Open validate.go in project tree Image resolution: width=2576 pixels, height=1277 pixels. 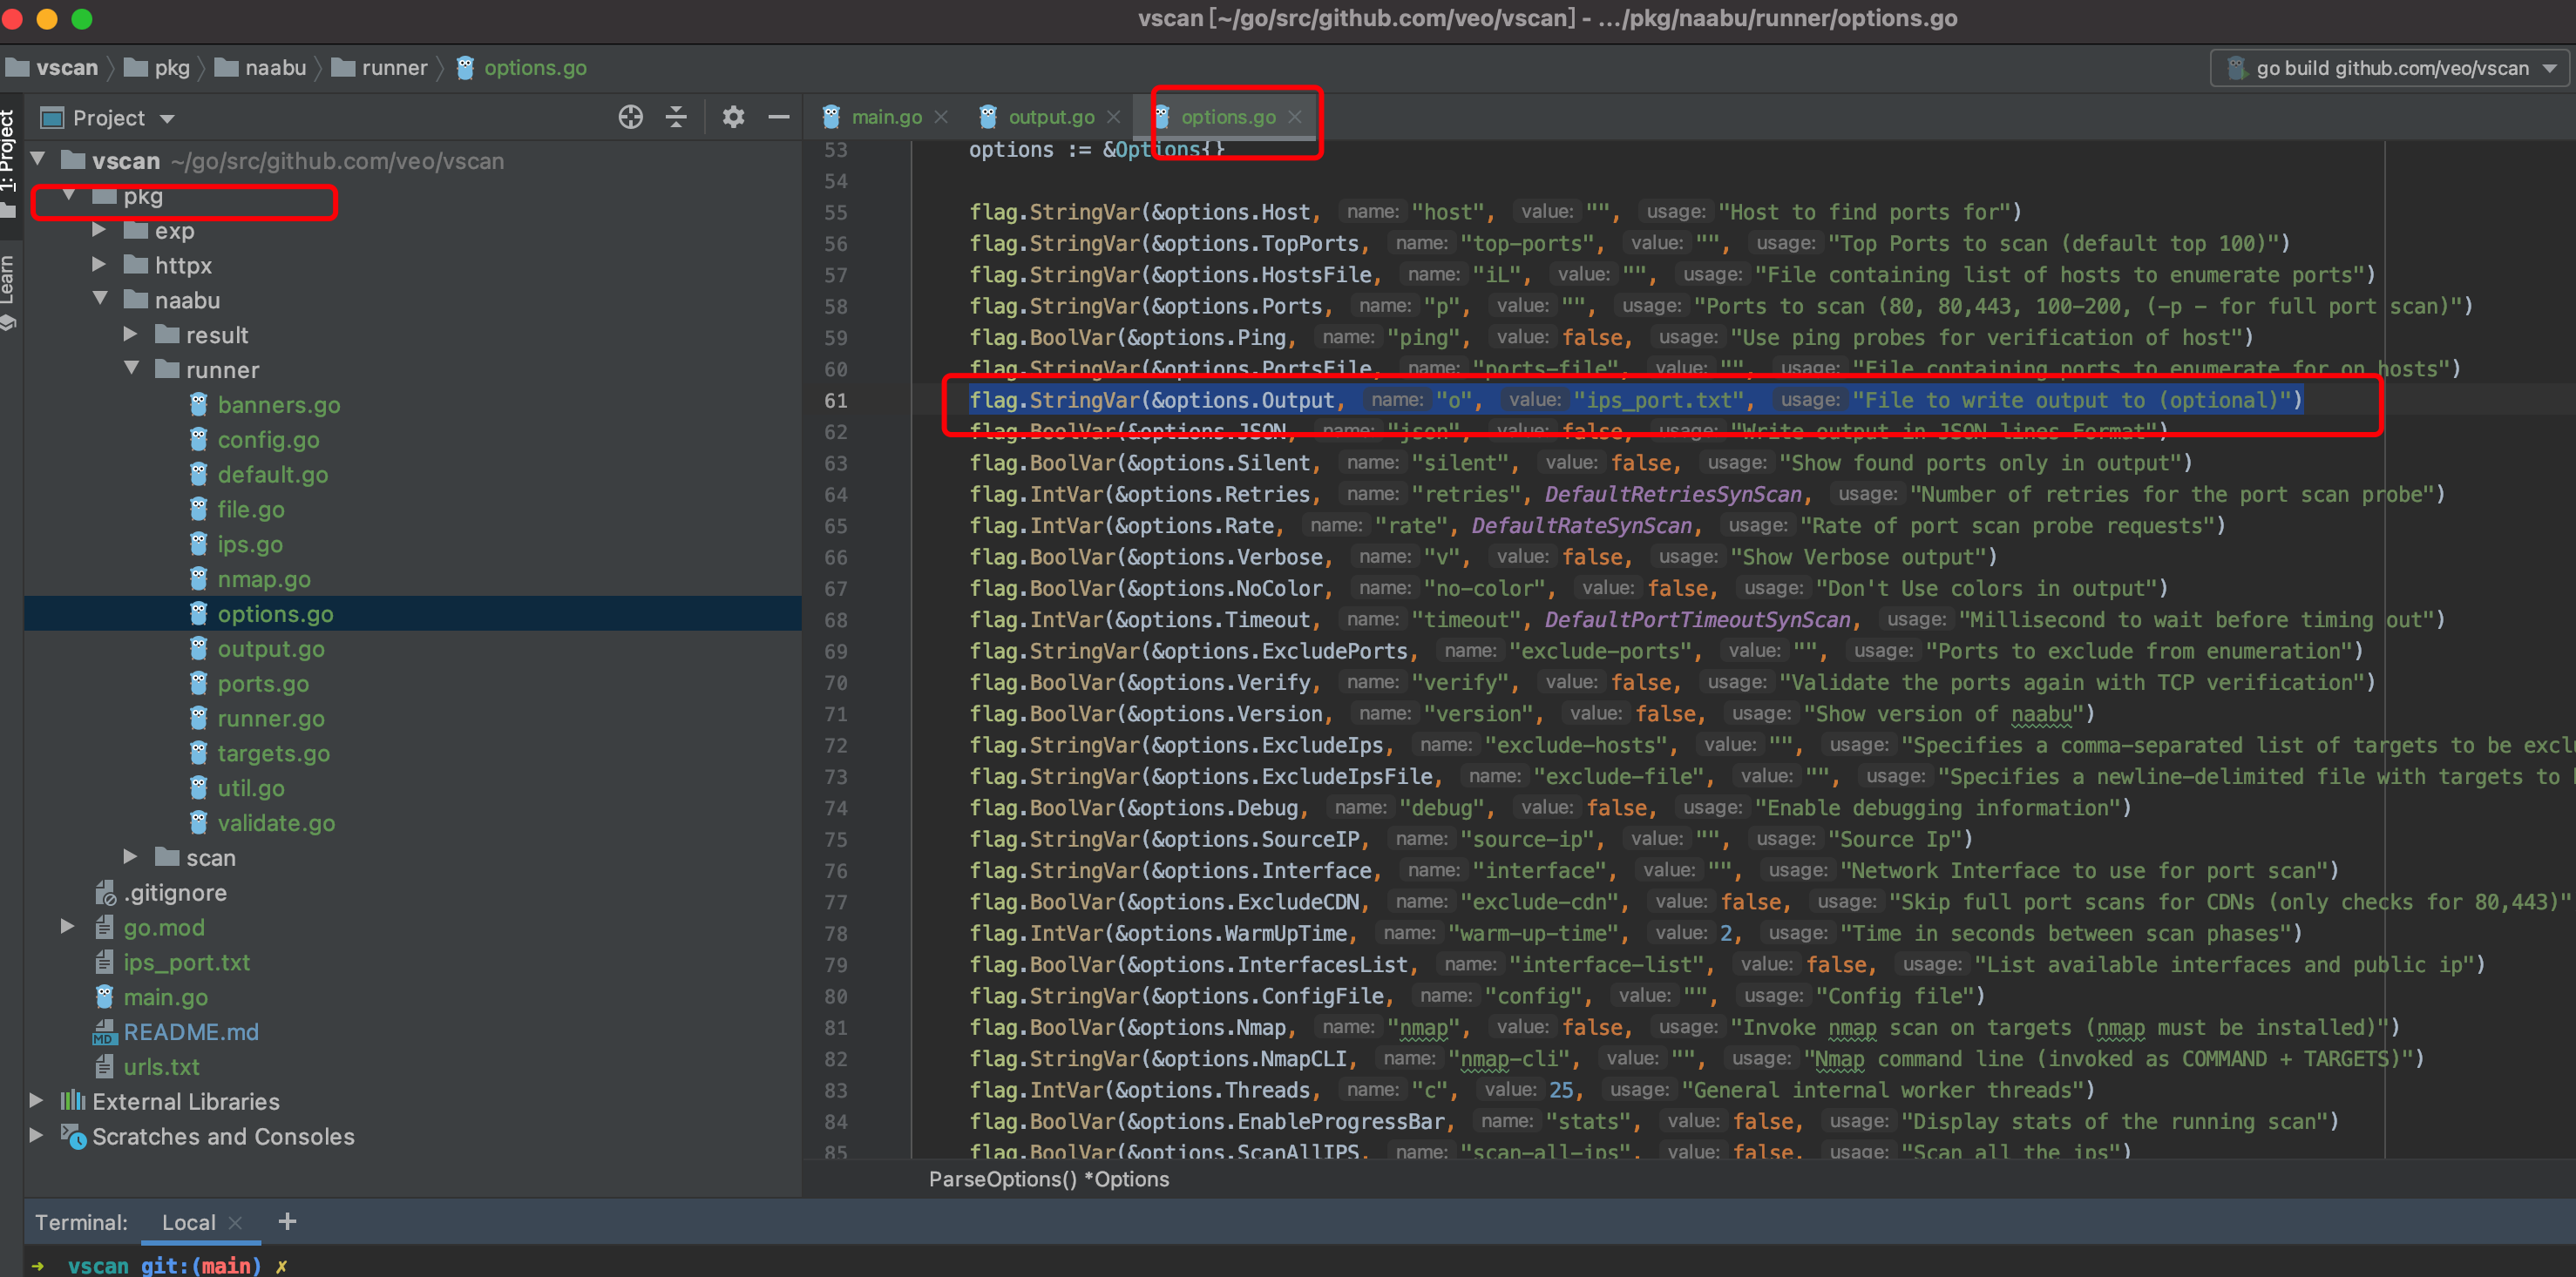276,823
